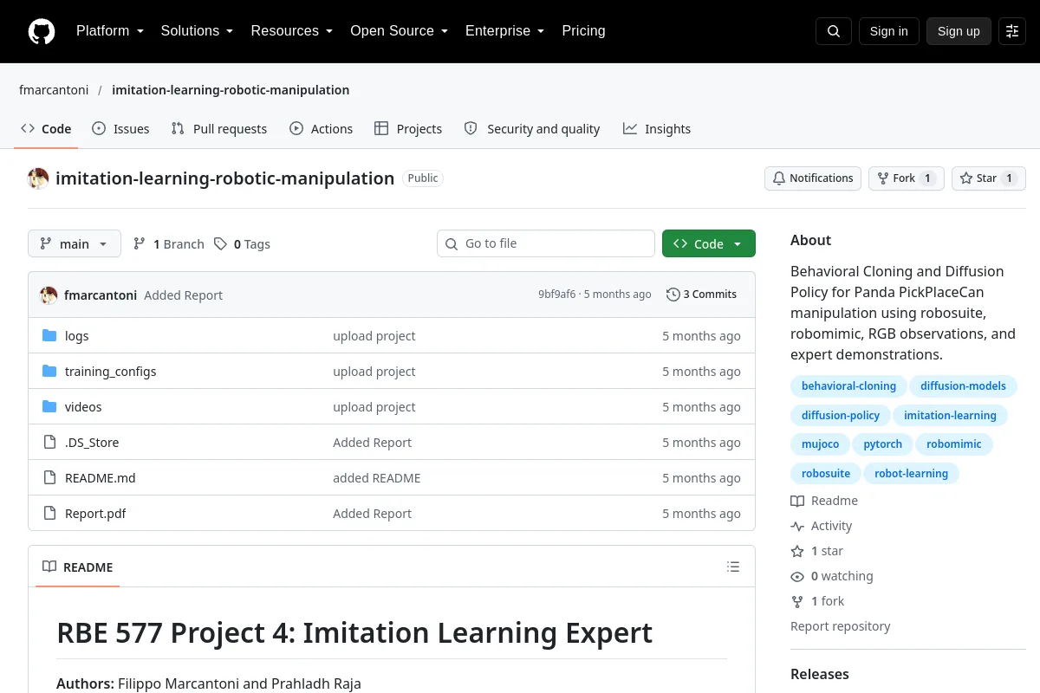Viewport: 1040px width, 693px height.
Task: Click the book icon next to Readme
Action: tap(797, 501)
